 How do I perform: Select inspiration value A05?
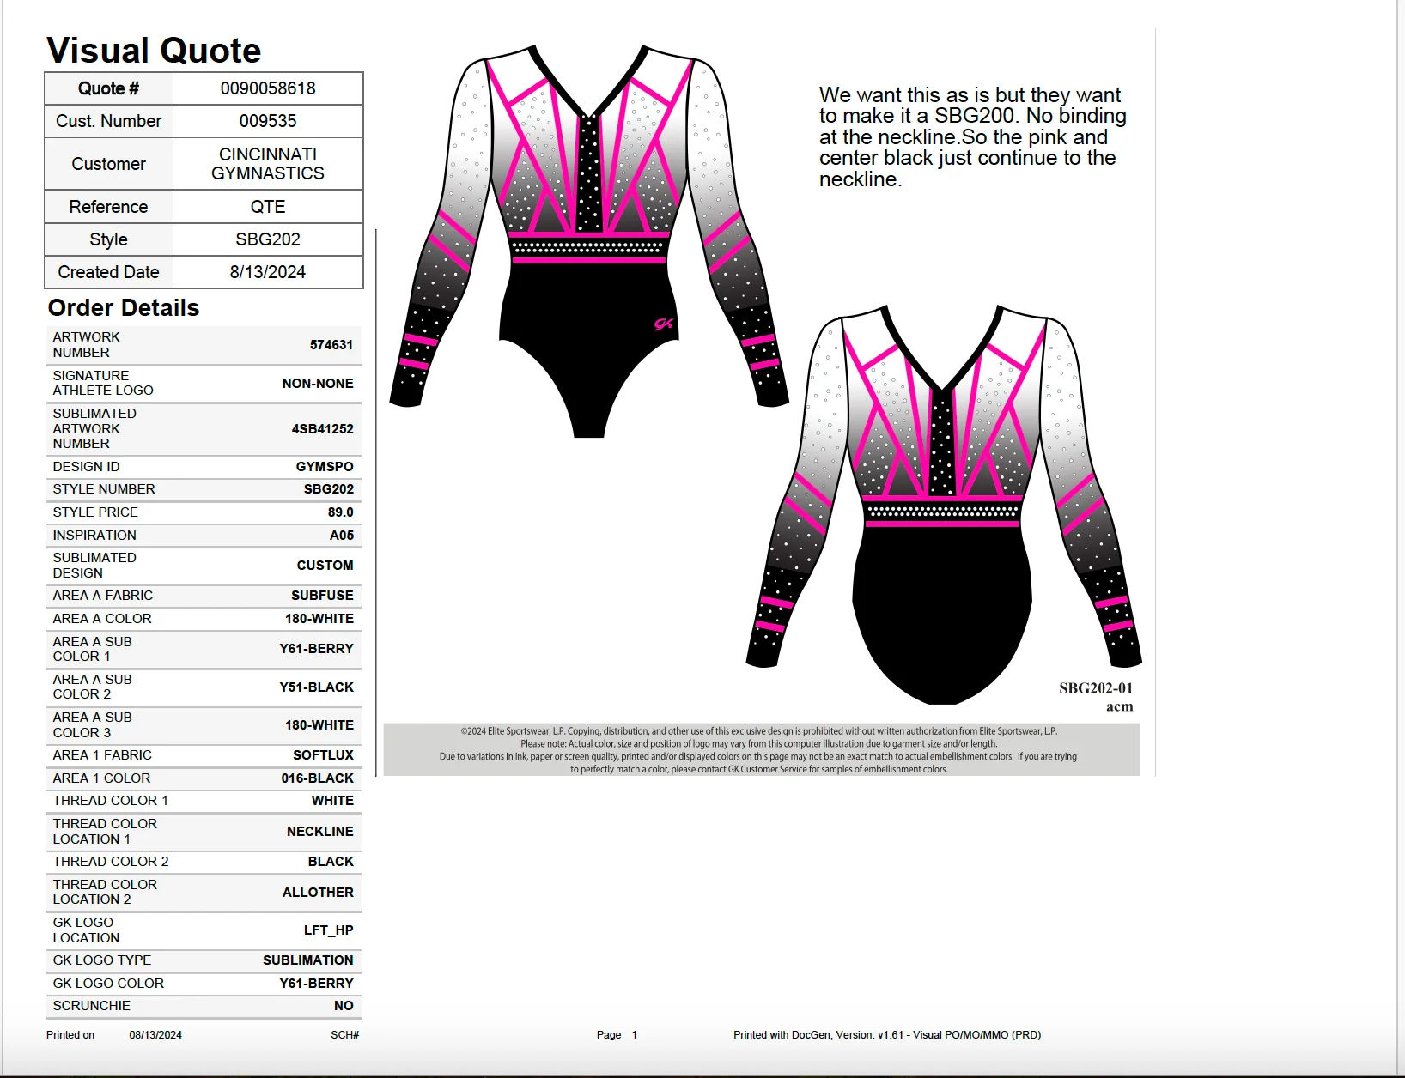(x=342, y=535)
